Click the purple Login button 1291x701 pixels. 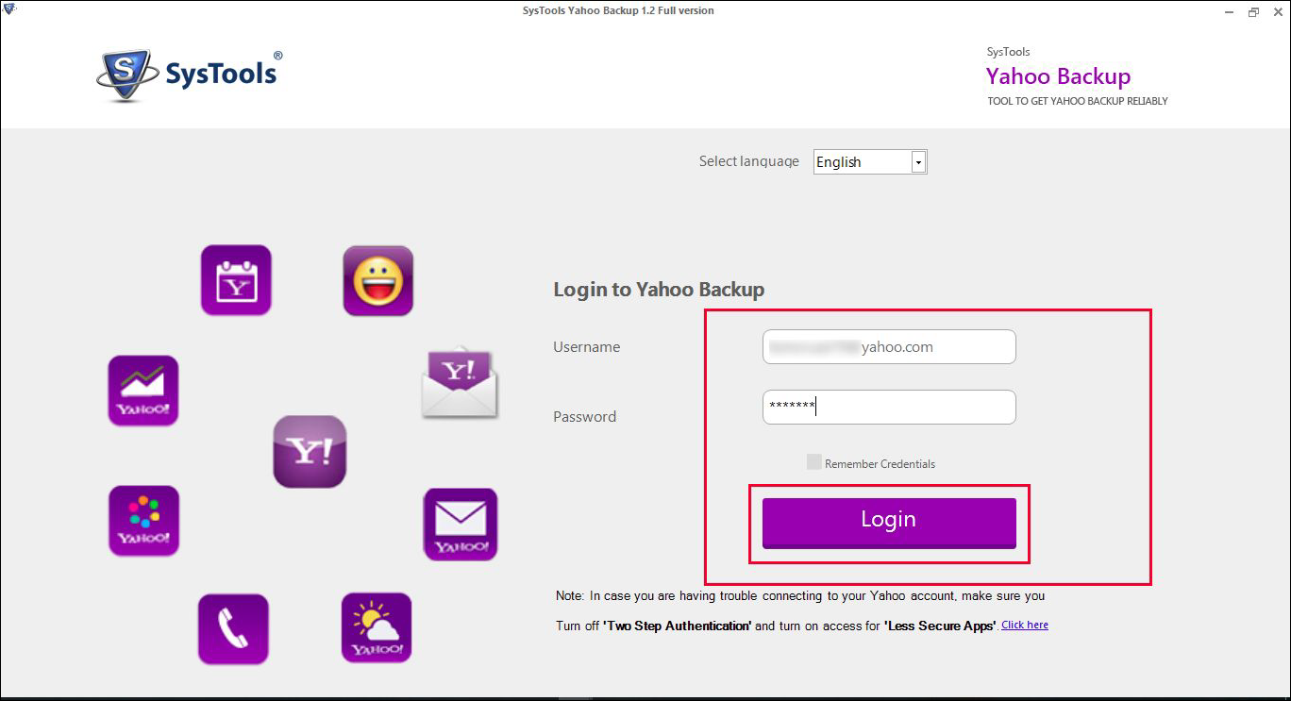pyautogui.click(x=889, y=523)
